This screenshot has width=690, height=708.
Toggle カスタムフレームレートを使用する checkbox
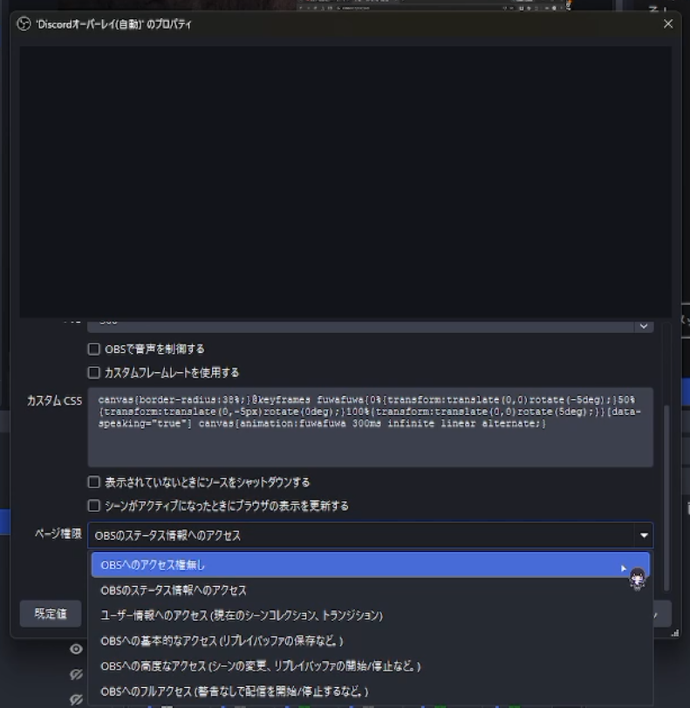click(x=93, y=372)
